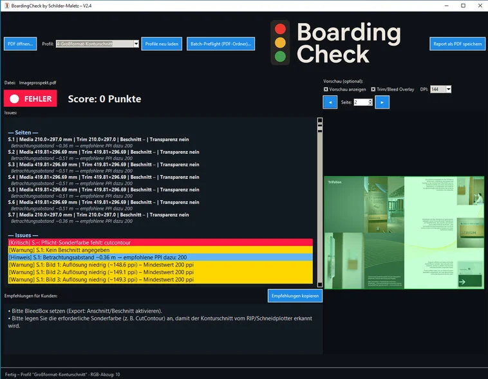Viewport: 488px width, 379px height.
Task: Click the red FEHLER status badge
Action: pyautogui.click(x=30, y=99)
